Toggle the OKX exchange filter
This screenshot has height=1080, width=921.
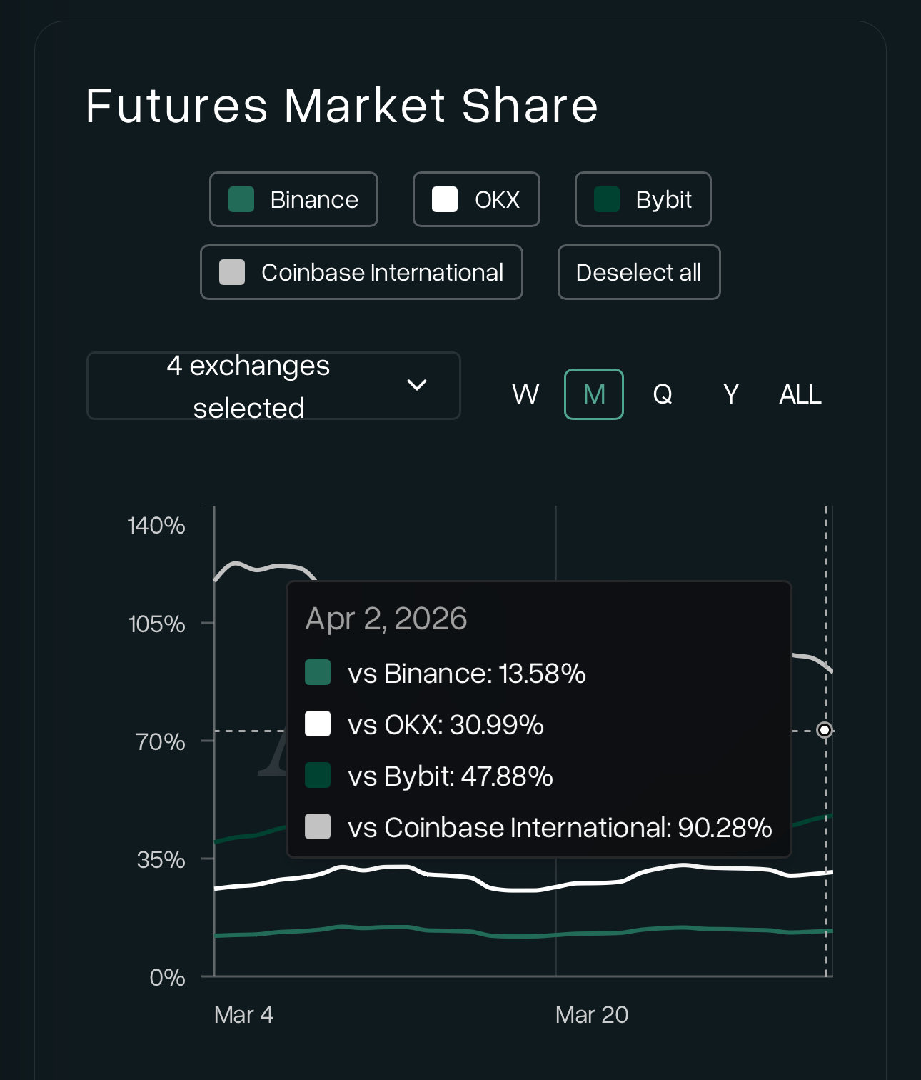click(476, 199)
